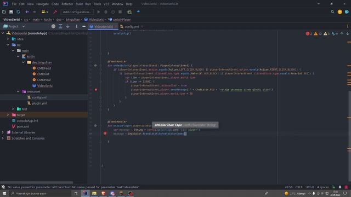Change the UTF-8 file encoding

pyautogui.click(x=310, y=187)
